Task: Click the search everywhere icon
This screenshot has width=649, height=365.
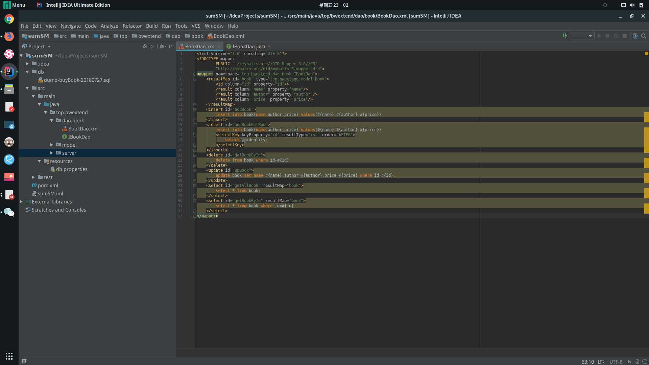Action: tap(644, 36)
